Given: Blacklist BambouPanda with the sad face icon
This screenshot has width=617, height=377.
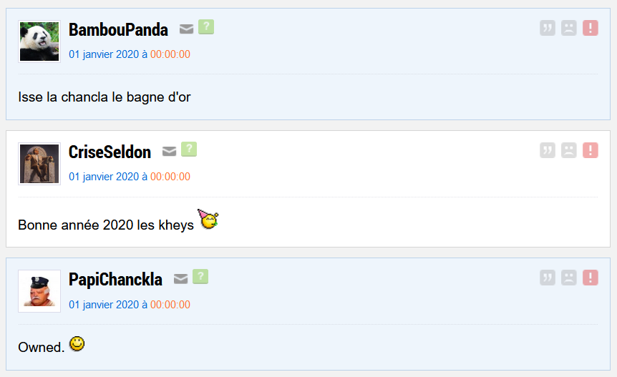Looking at the screenshot, I should point(568,28).
